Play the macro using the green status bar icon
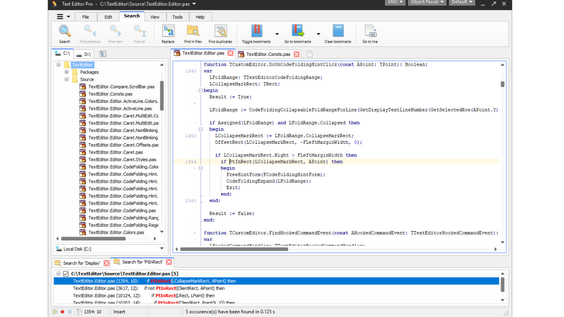564x317 pixels. coord(55,311)
